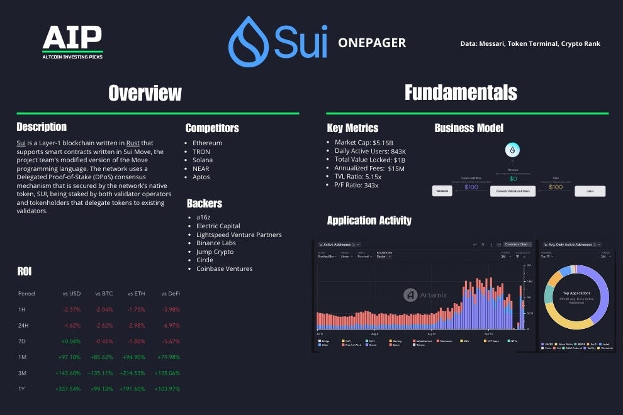
Task: Click the +214.53% value in the 3M row
Action: click(x=132, y=373)
